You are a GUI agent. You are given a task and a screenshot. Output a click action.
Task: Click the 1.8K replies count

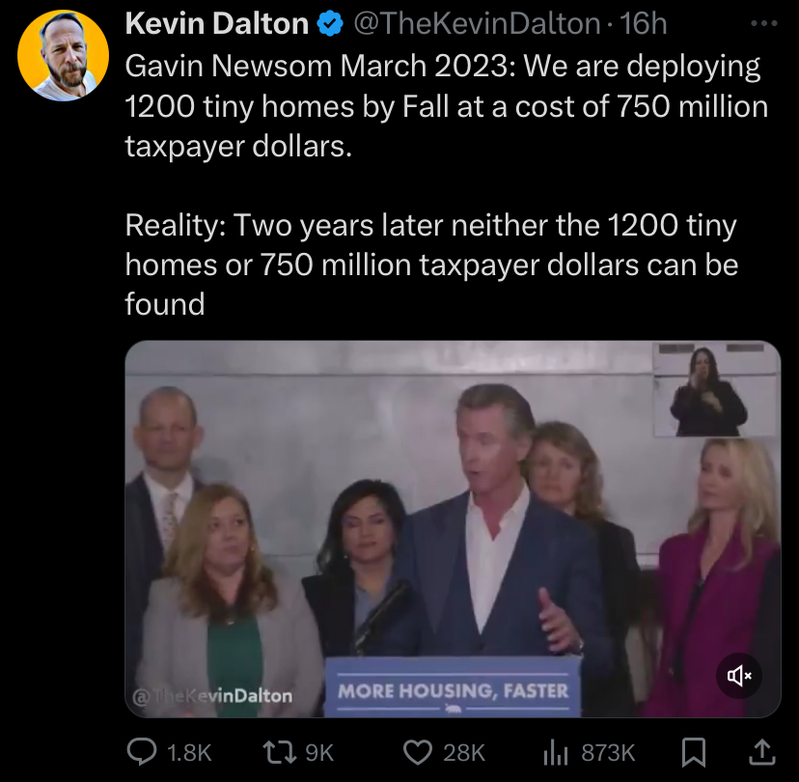click(x=189, y=753)
